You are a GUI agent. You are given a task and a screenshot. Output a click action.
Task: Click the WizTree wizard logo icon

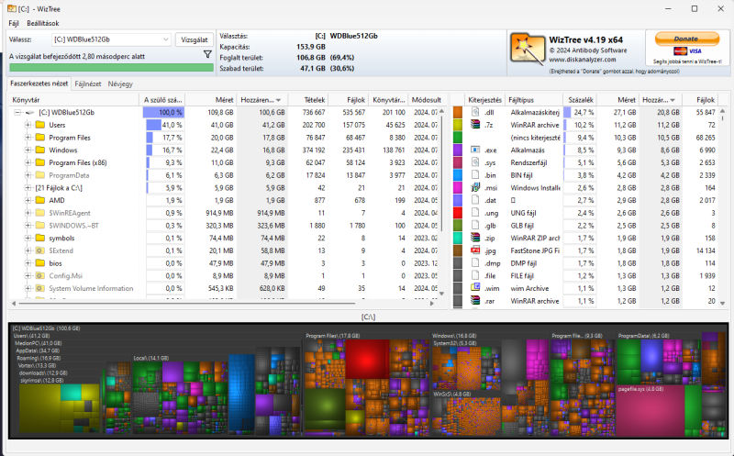[527, 49]
